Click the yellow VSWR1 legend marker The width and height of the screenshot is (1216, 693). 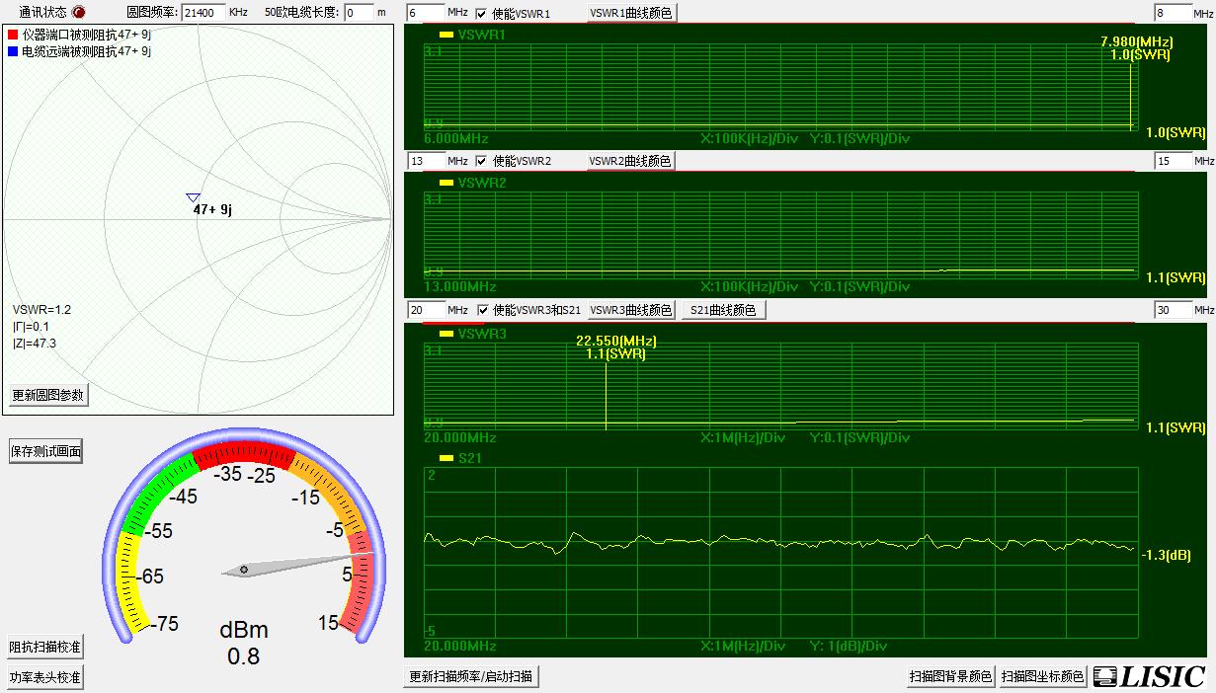[x=446, y=35]
